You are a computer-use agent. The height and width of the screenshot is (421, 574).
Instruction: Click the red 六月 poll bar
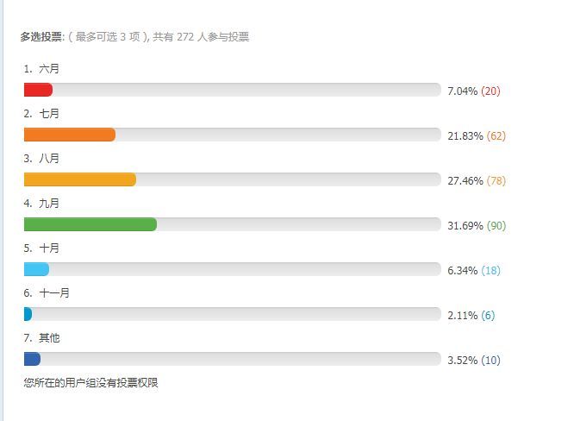39,90
